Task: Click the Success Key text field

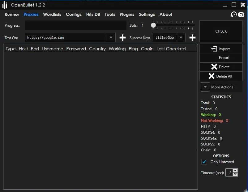Action: [x=165, y=38]
